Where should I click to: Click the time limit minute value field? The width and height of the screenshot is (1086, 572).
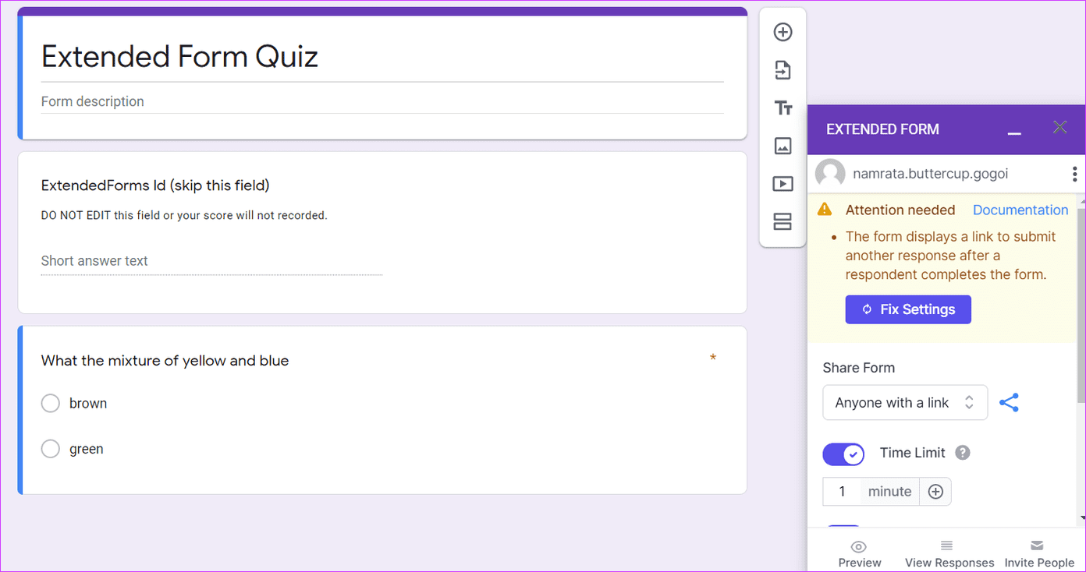pyautogui.click(x=842, y=492)
